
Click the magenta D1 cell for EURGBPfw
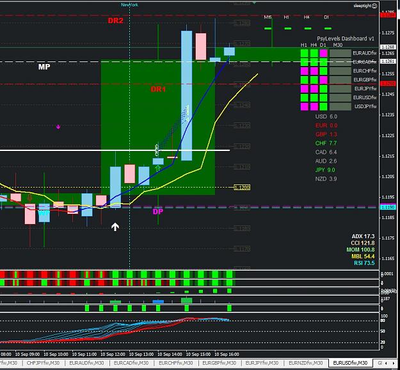pos(323,80)
